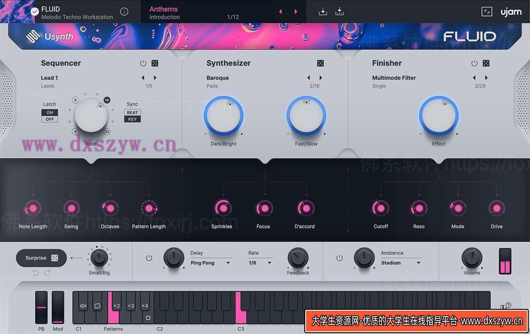Screen dimensions: 530x334
Task: Open the Delay type Ping Pong dropdown
Action: click(211, 263)
